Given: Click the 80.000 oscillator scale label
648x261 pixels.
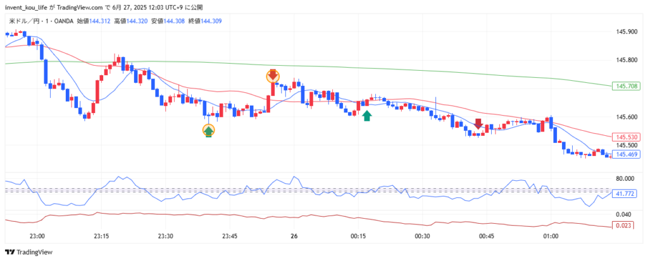Looking at the screenshot, I should (x=625, y=179).
